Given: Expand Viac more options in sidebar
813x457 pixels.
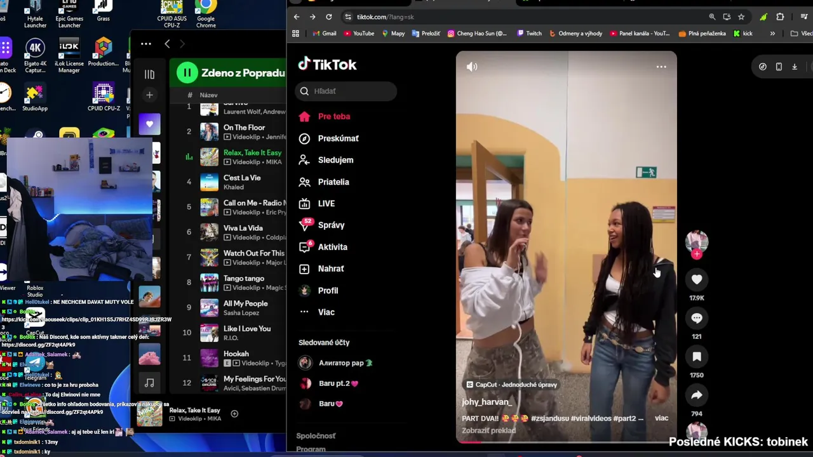Looking at the screenshot, I should pyautogui.click(x=317, y=312).
